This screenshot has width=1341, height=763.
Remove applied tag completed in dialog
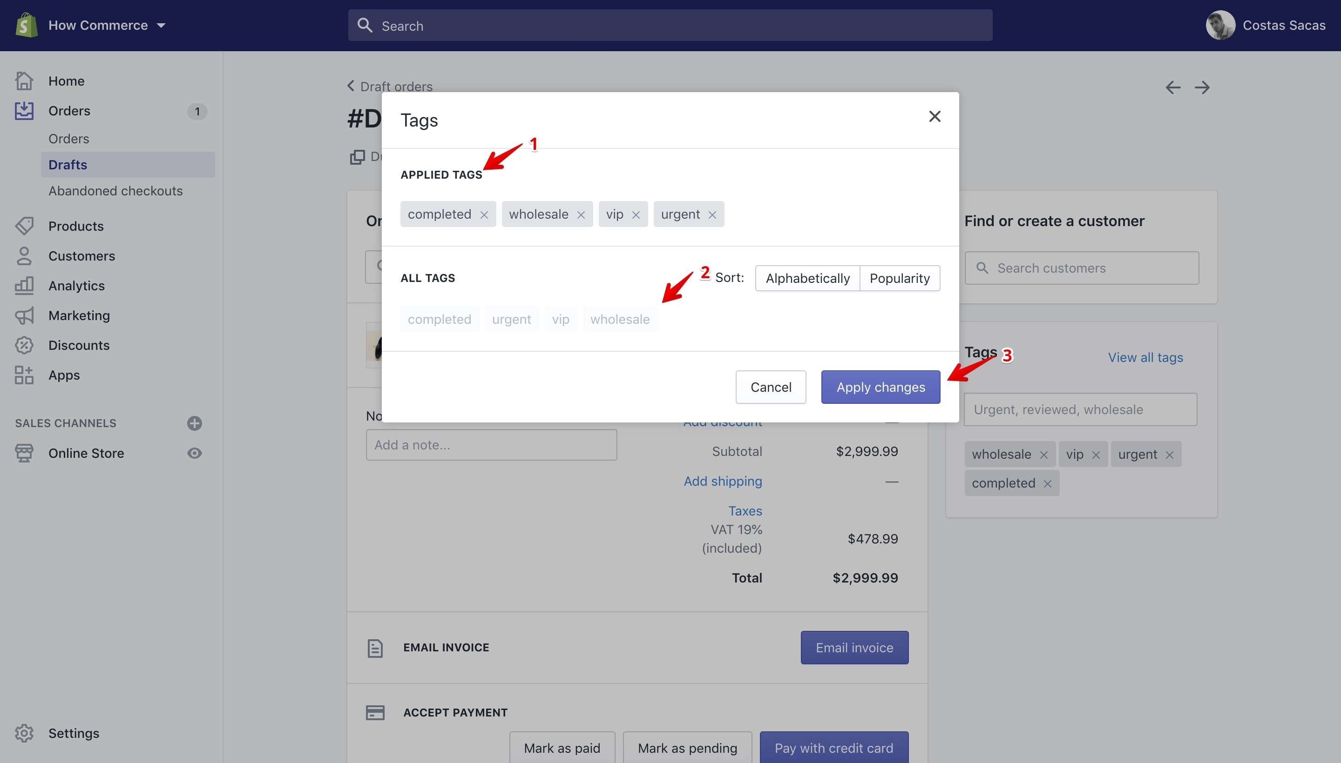coord(484,215)
